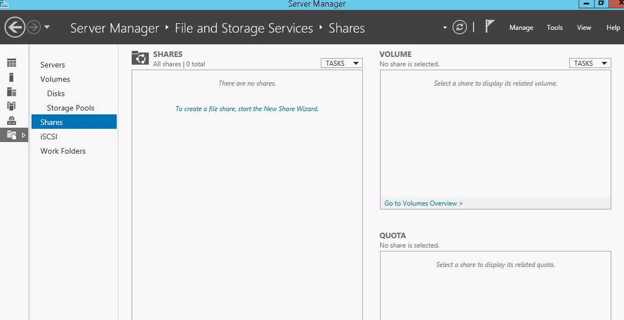Open the VOLUME panel TASKS dropdown

click(590, 63)
